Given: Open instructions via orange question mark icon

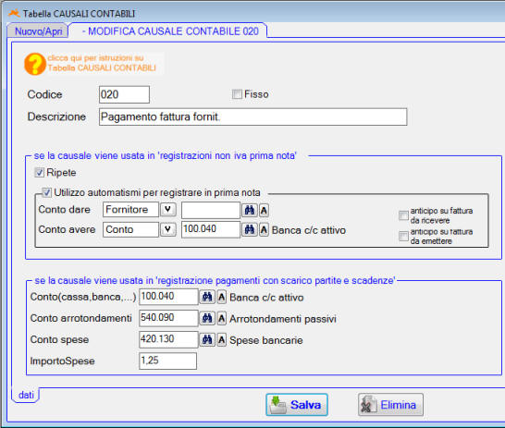Looking at the screenshot, I should (35, 64).
